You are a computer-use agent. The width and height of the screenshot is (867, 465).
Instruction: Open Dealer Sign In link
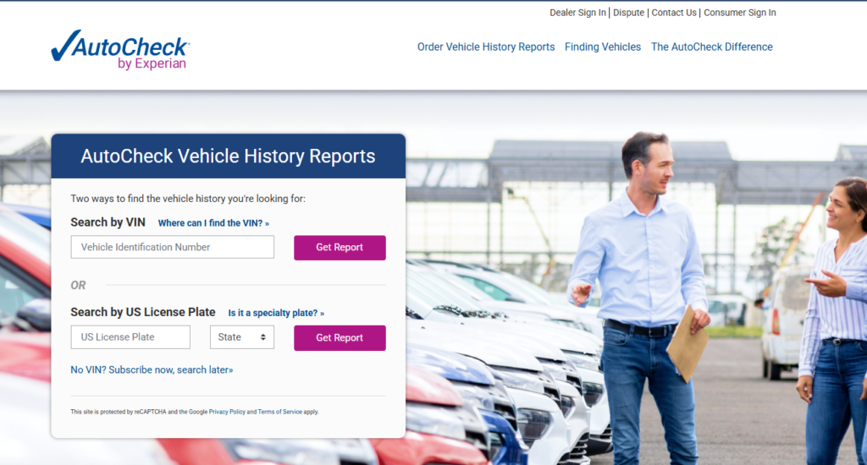click(577, 13)
